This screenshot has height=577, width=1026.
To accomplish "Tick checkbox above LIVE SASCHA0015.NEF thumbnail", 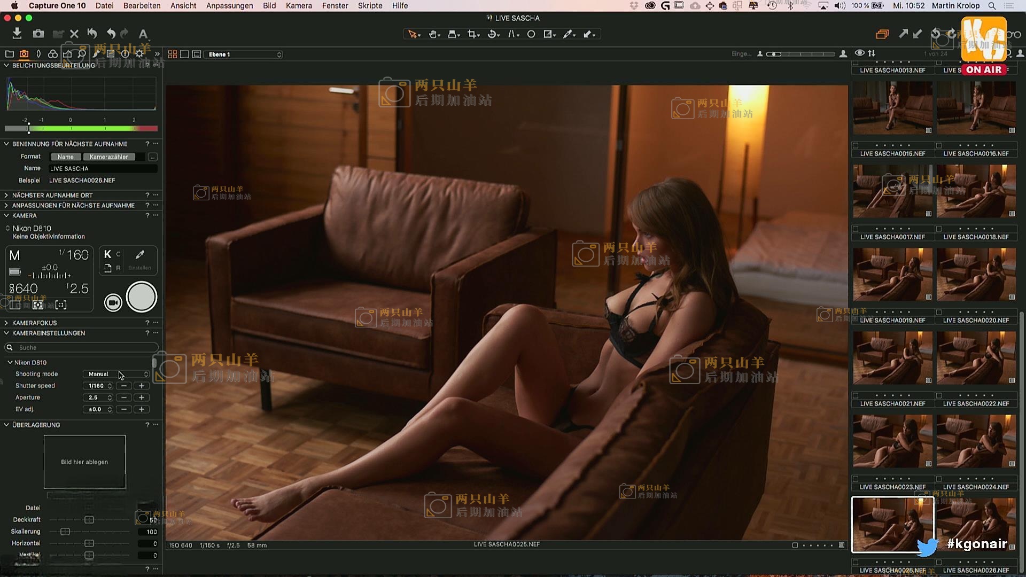I will click(856, 145).
